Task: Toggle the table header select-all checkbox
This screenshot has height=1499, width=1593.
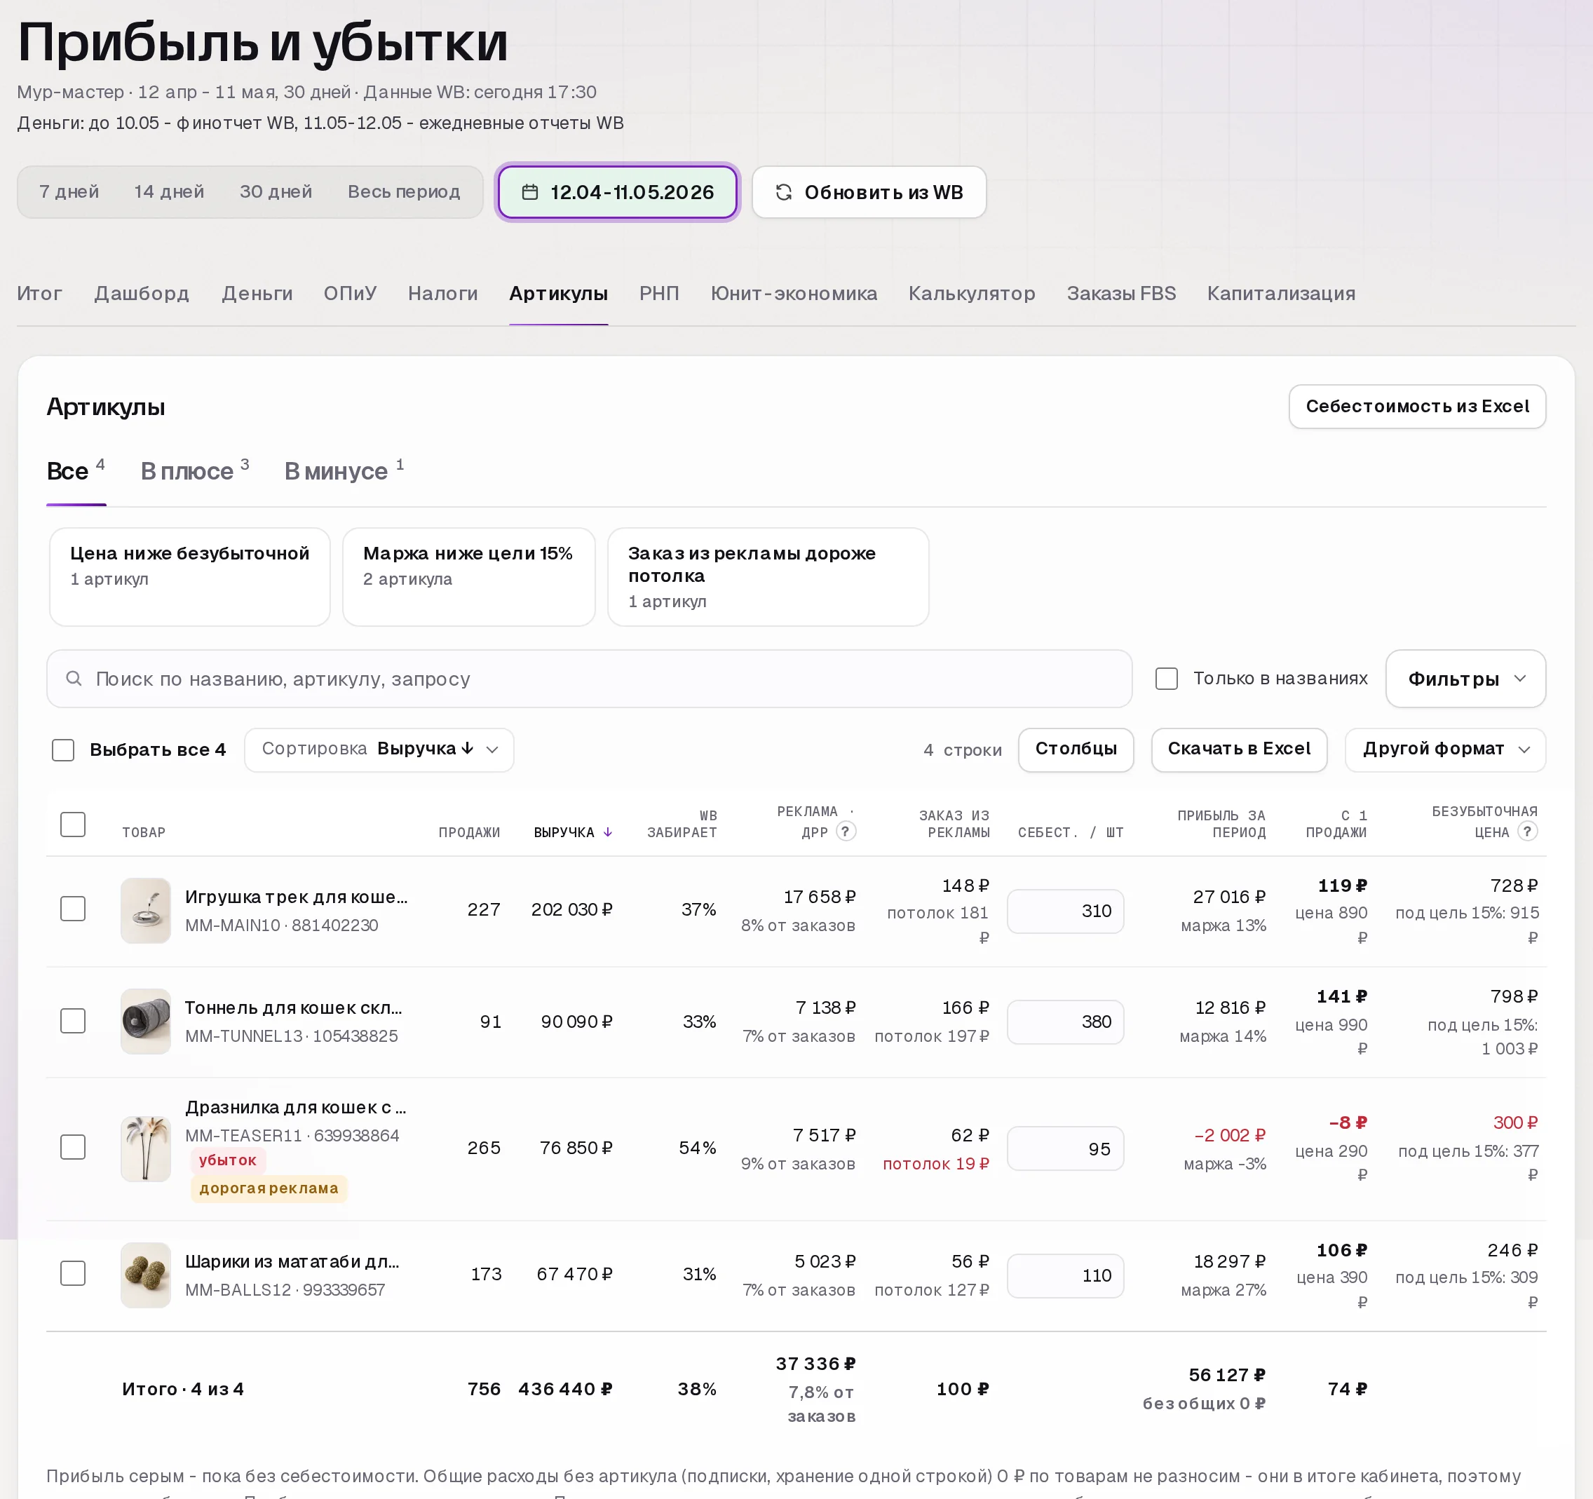Action: 73,825
